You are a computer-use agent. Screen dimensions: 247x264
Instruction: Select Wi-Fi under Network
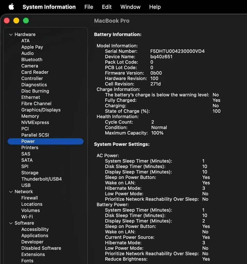[x=27, y=217]
